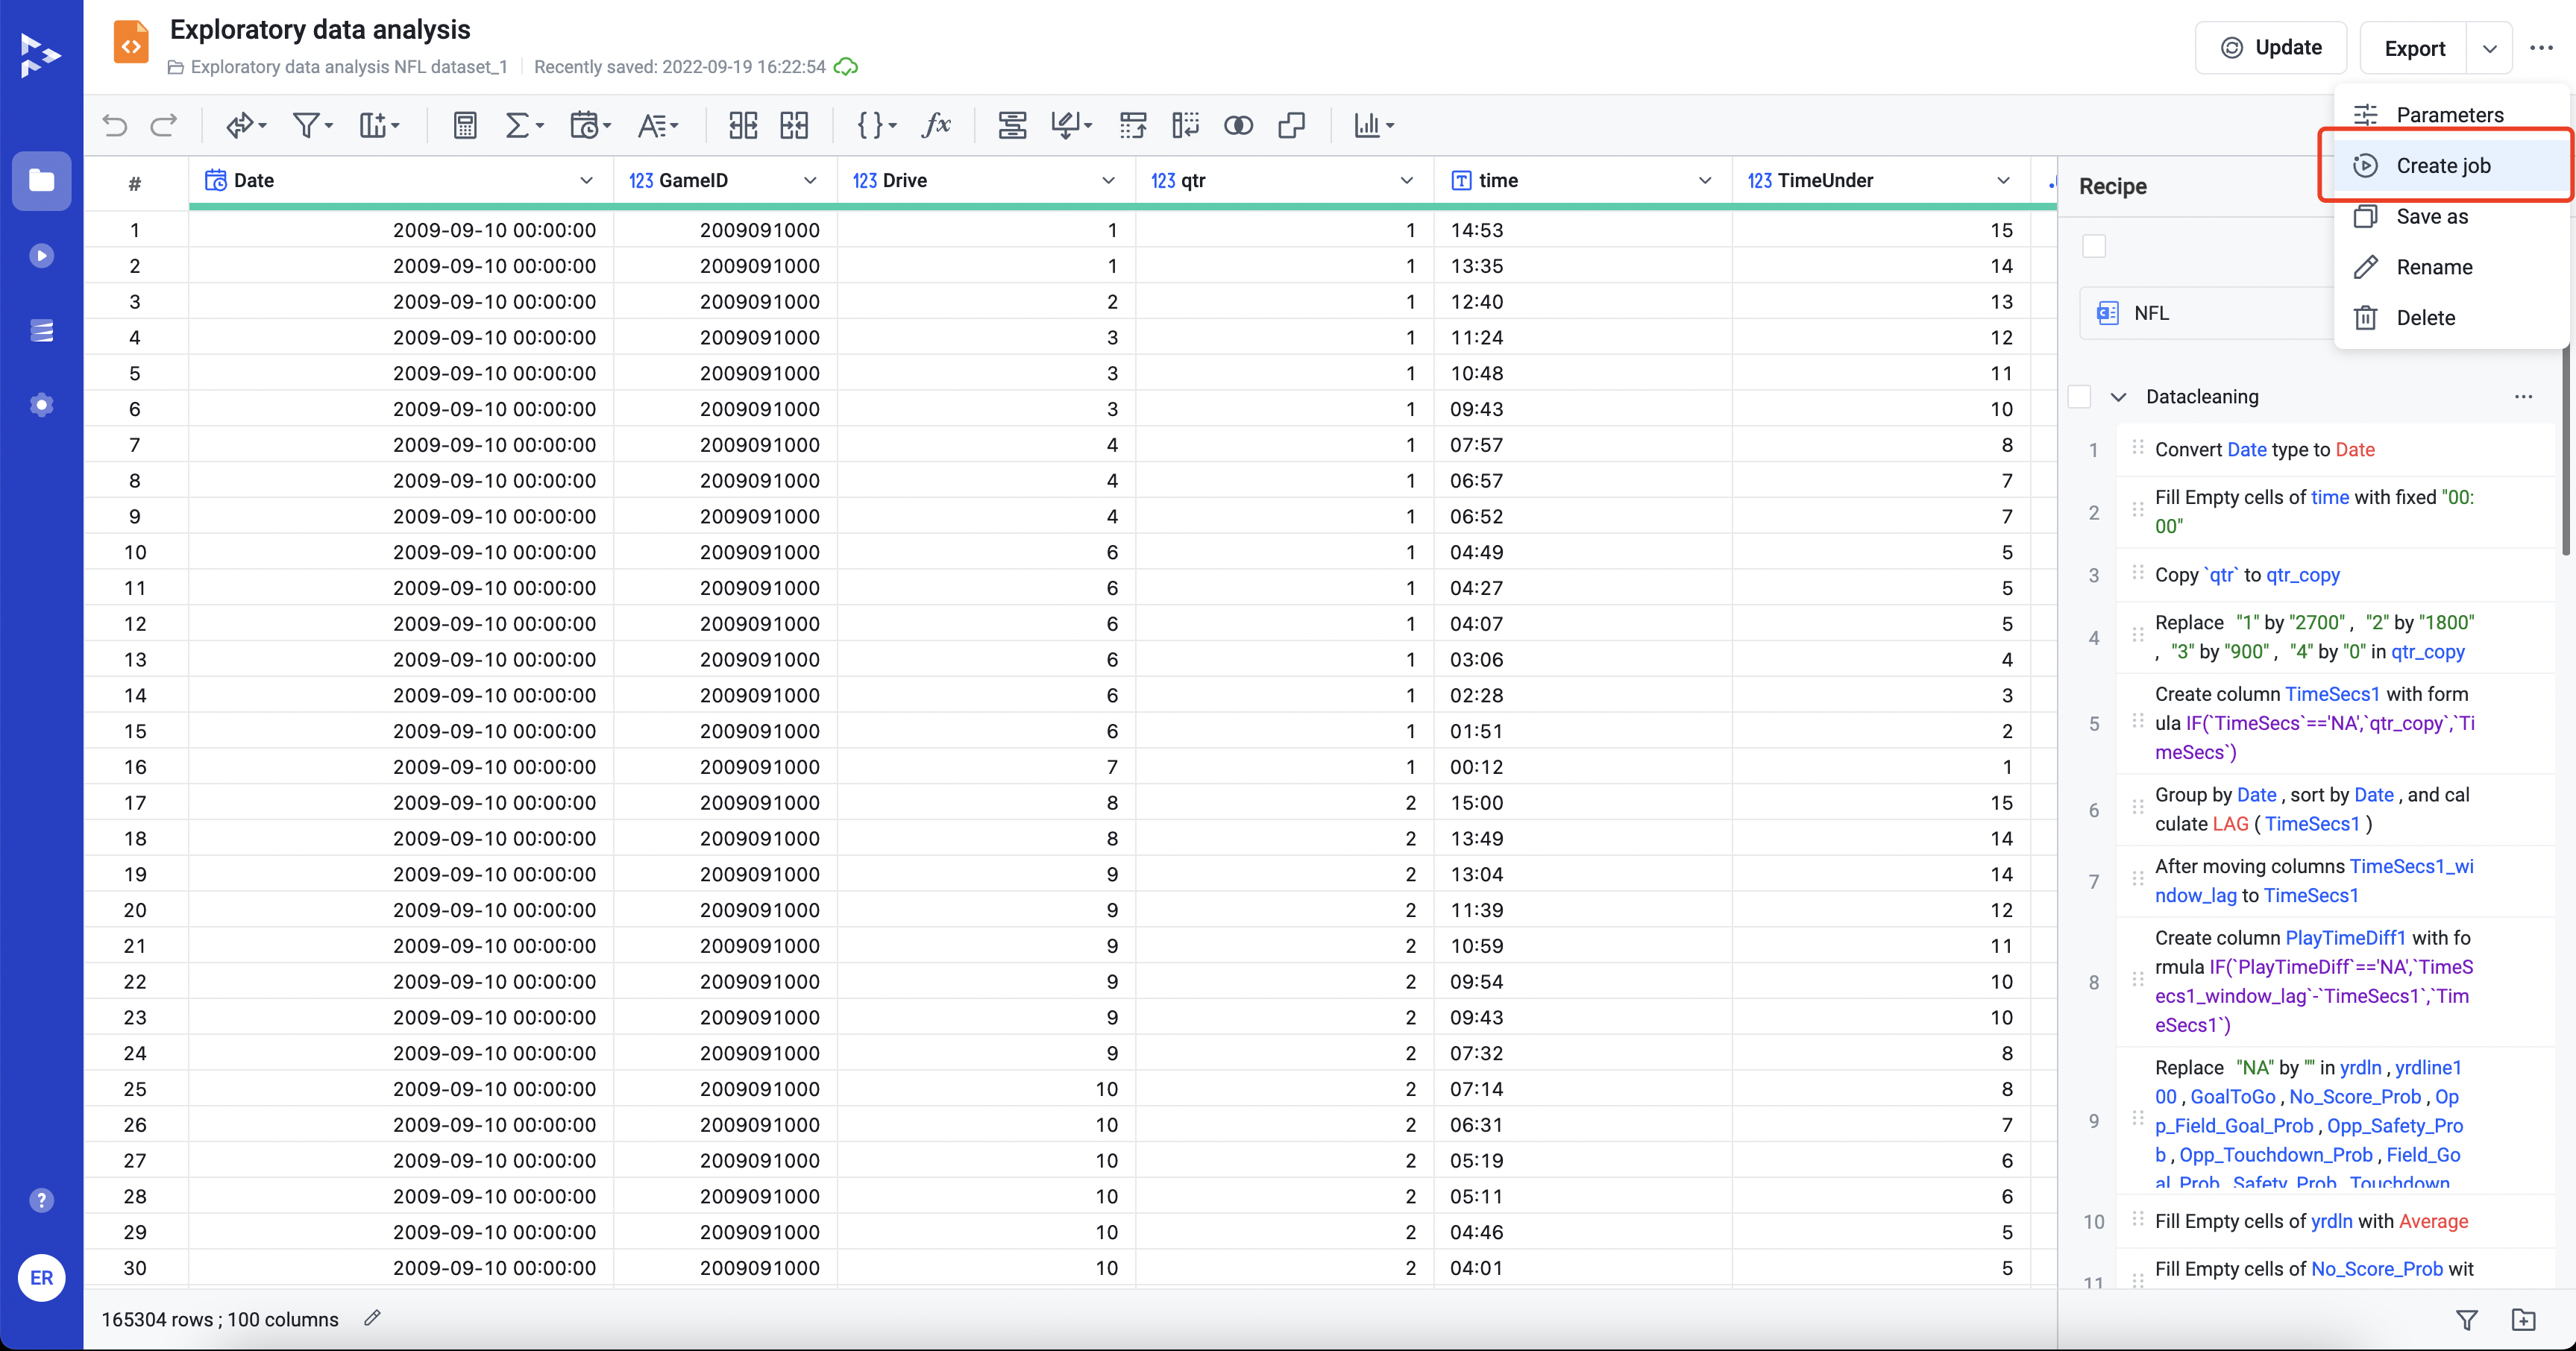Open the Date column header dropdown

[586, 180]
